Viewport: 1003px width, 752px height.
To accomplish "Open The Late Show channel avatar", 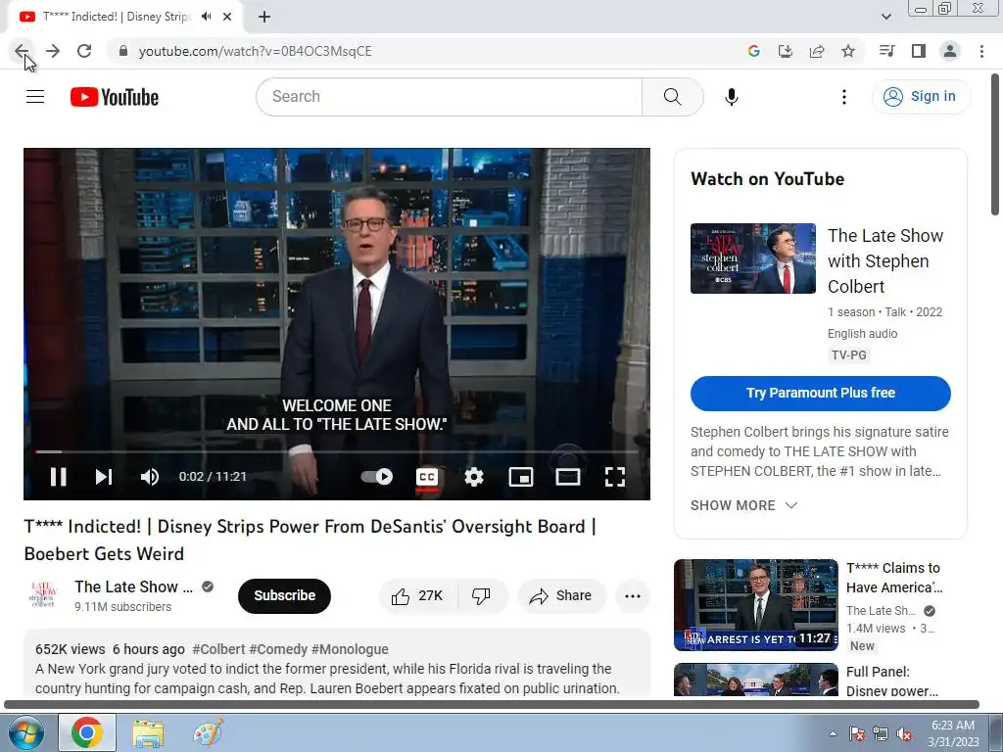I will click(43, 595).
